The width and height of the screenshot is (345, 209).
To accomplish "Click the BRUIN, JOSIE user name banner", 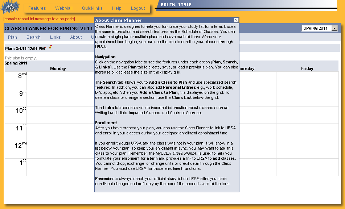I will click(176, 5).
